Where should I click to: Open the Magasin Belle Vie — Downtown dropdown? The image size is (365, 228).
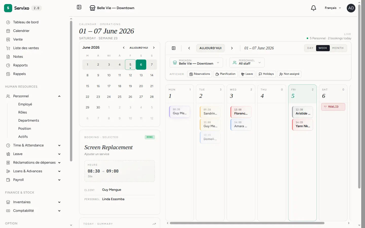[x=196, y=63]
